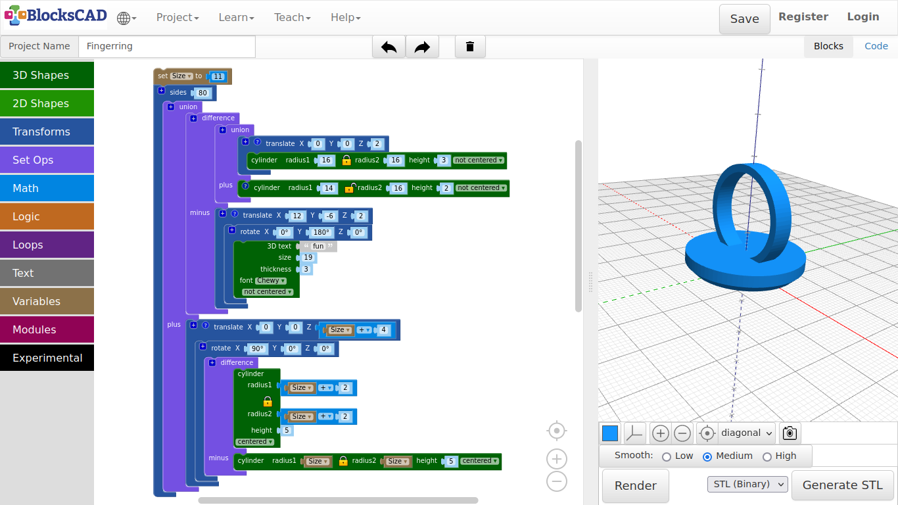Open the Project menu

tap(177, 18)
